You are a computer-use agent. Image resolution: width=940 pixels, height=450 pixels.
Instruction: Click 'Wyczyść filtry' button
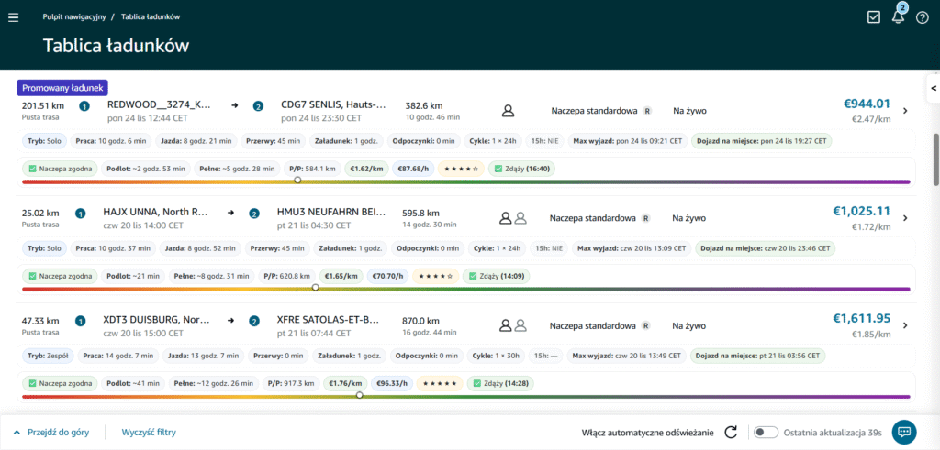149,432
